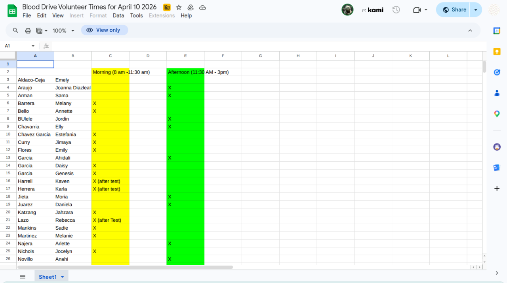Click the select-all corner box
Image resolution: width=507 pixels, height=283 pixels.
pyautogui.click(x=8, y=56)
